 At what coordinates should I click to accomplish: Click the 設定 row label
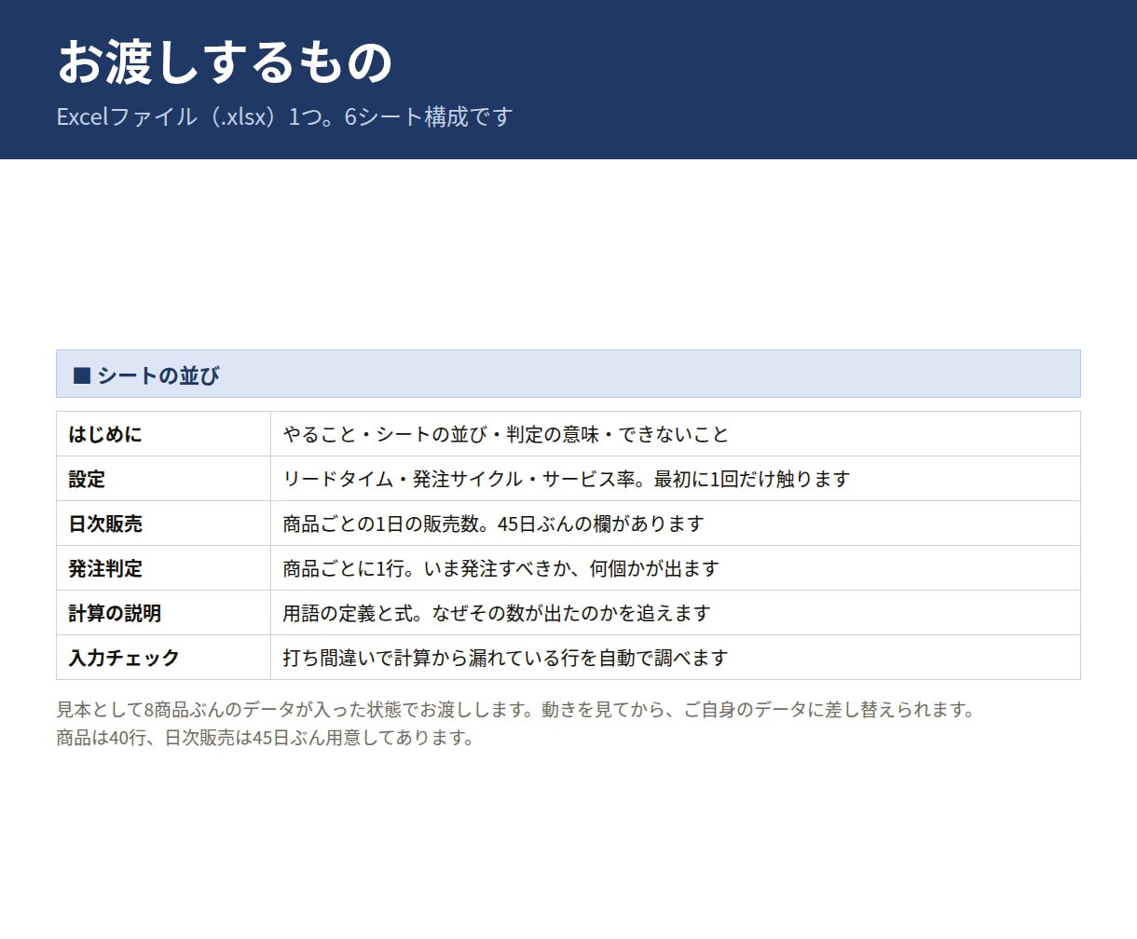point(87,480)
